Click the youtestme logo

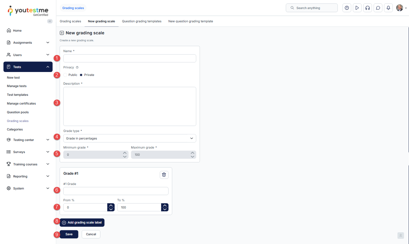pyautogui.click(x=28, y=11)
